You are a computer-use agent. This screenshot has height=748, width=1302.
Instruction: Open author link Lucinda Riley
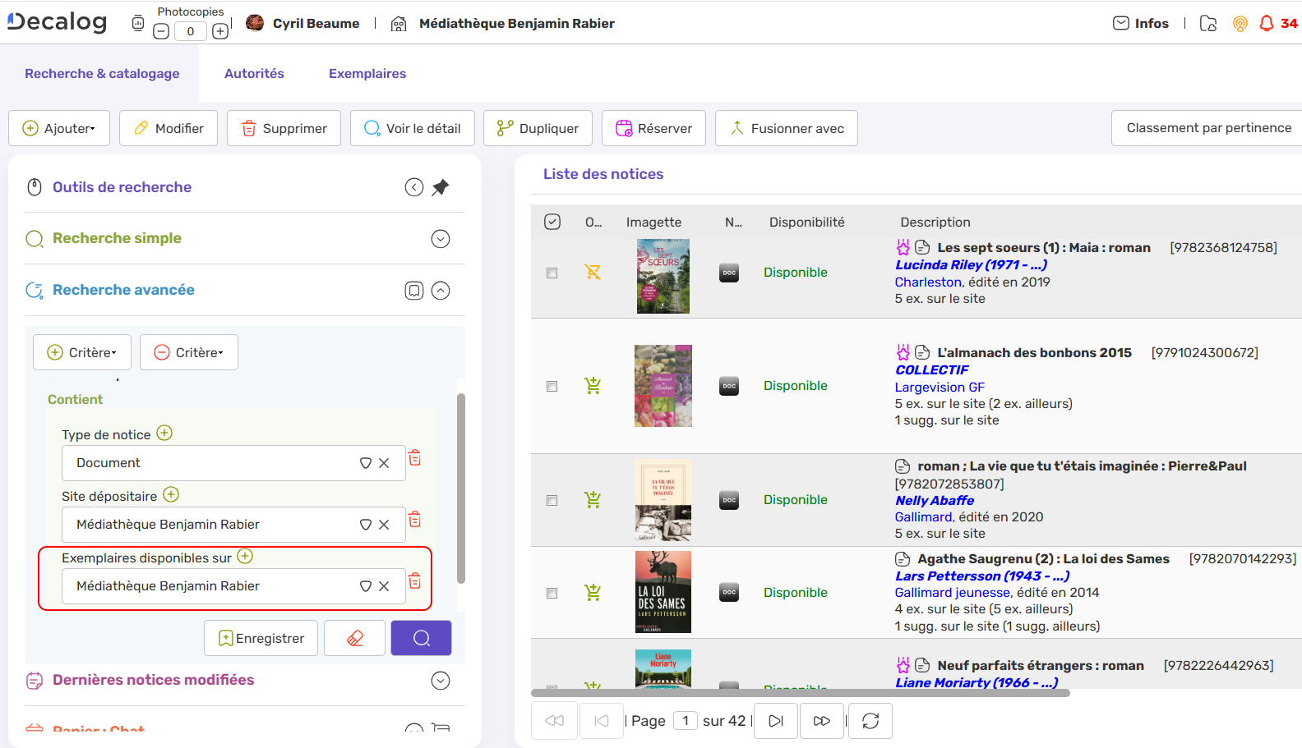[x=971, y=264]
